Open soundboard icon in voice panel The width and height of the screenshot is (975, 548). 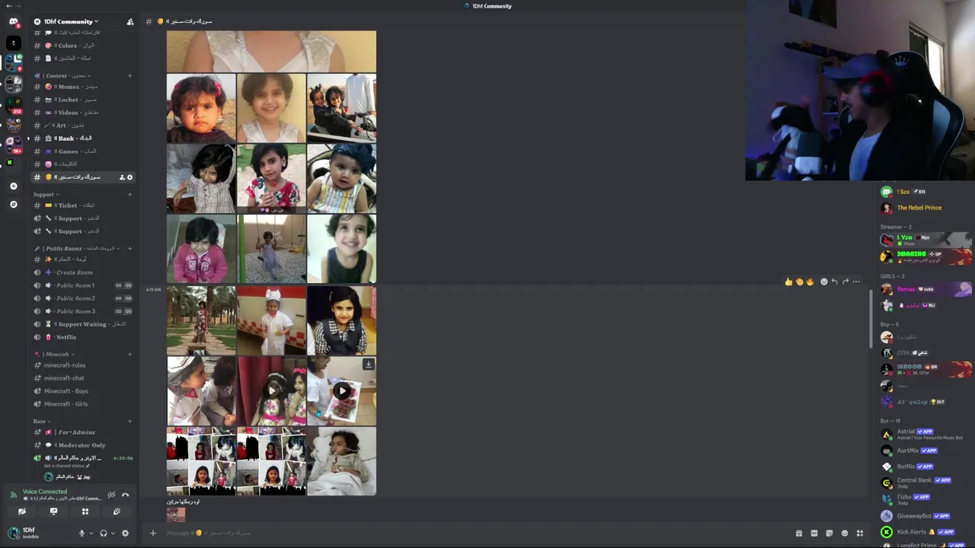click(117, 511)
